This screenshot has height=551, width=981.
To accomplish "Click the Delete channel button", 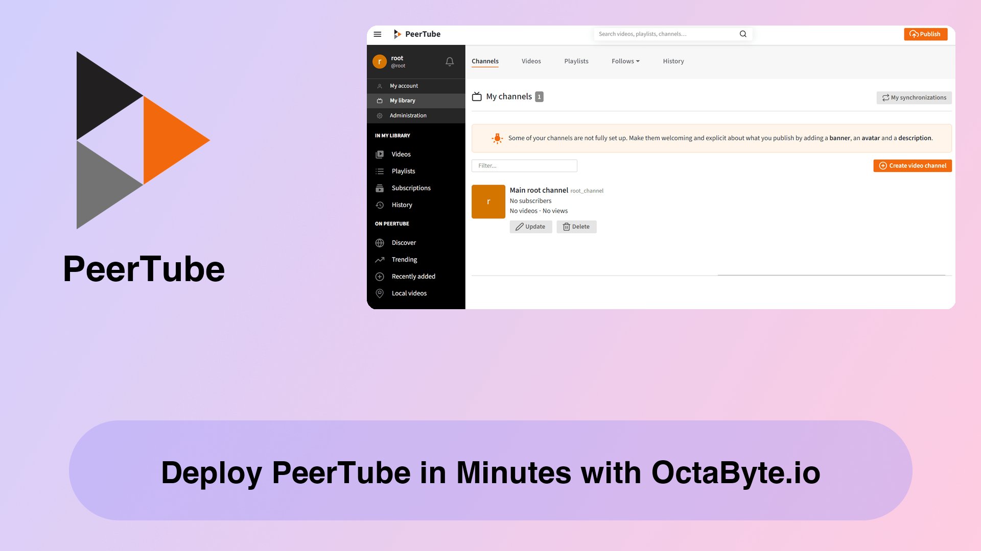I will (576, 226).
